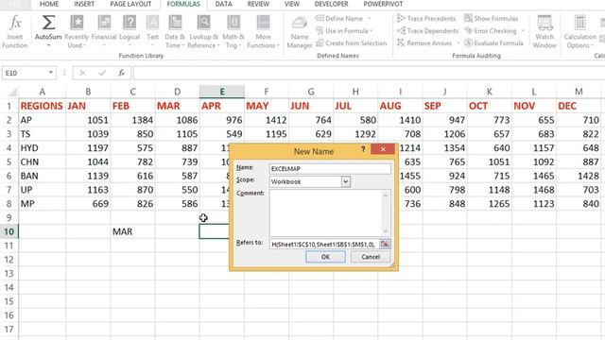Image resolution: width=605 pixels, height=340 pixels.
Task: Click cell containing 669
Action: pos(88,204)
